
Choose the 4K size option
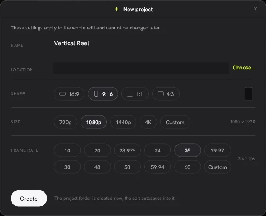coord(148,122)
